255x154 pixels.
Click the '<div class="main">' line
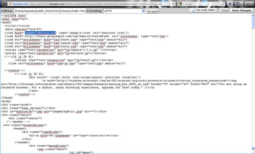tap(16, 115)
